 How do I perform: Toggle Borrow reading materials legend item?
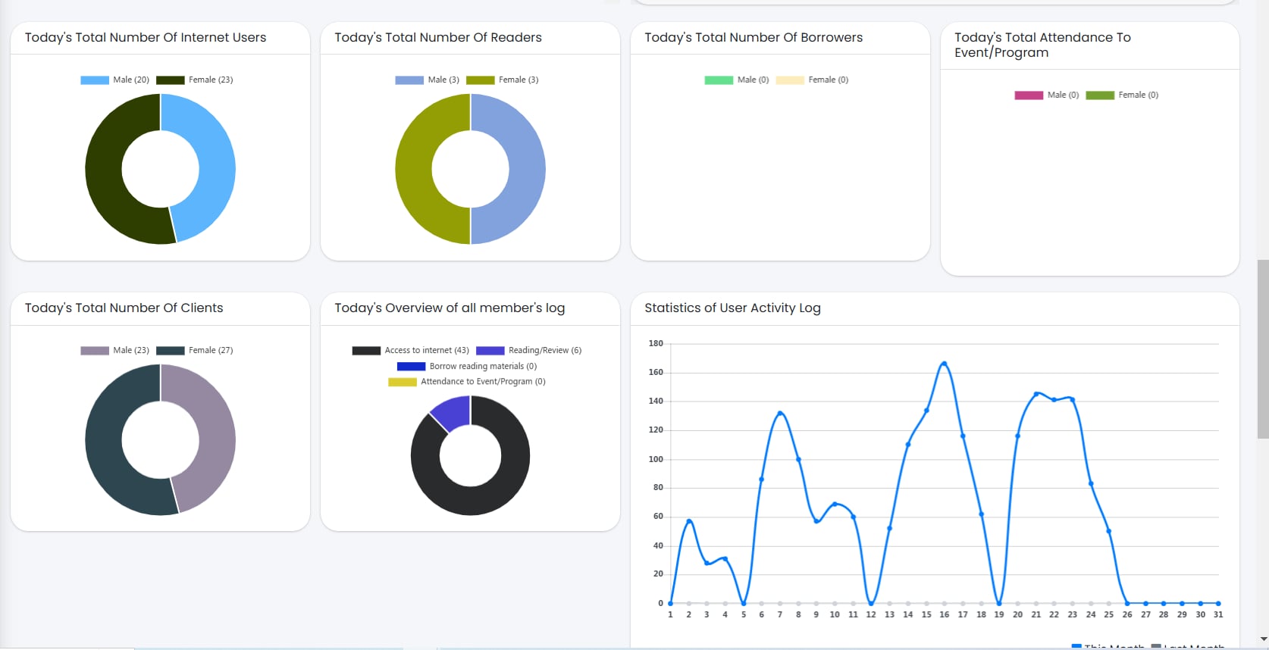coord(466,366)
